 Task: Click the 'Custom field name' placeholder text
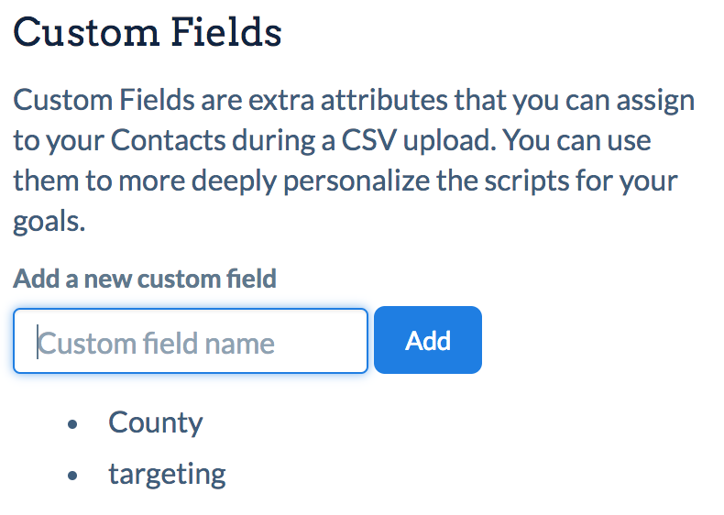pos(156,343)
